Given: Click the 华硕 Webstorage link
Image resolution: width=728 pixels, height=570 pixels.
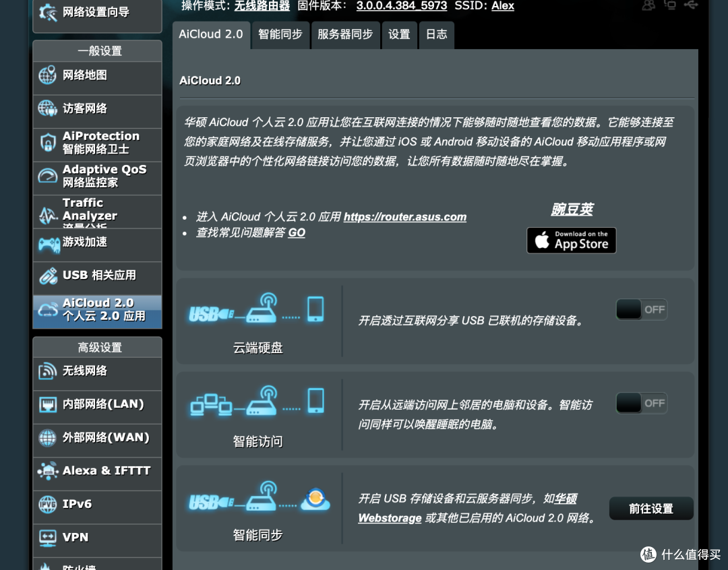Looking at the screenshot, I should tap(468, 508).
